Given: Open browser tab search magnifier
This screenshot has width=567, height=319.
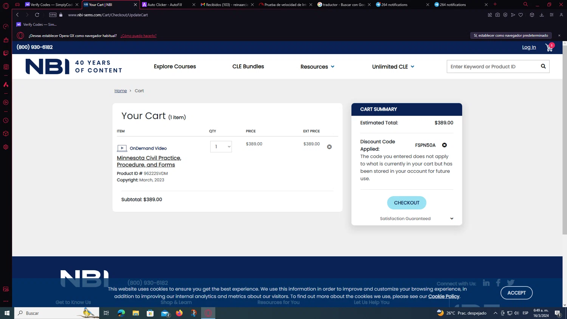Looking at the screenshot, I should (x=525, y=5).
